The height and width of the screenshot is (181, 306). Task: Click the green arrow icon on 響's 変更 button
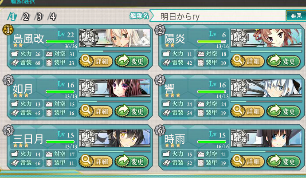pyautogui.click(x=275, y=110)
